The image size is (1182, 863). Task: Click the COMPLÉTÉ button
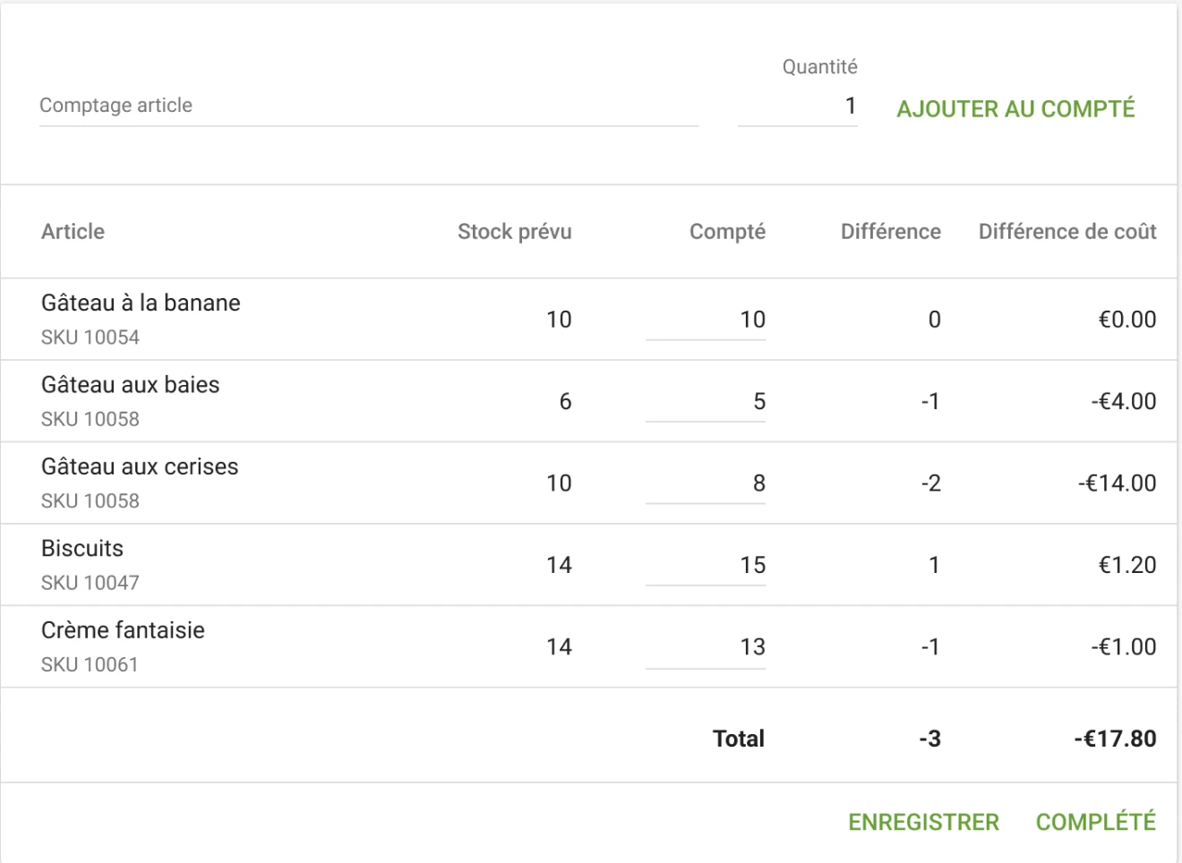click(1096, 820)
